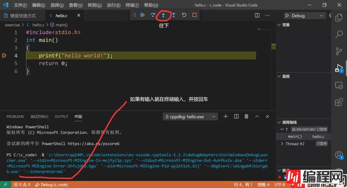Viewport: 347px width, 188px height.
Task: Open the Accounts menu in activity bar
Action: pyautogui.click(x=339, y=155)
